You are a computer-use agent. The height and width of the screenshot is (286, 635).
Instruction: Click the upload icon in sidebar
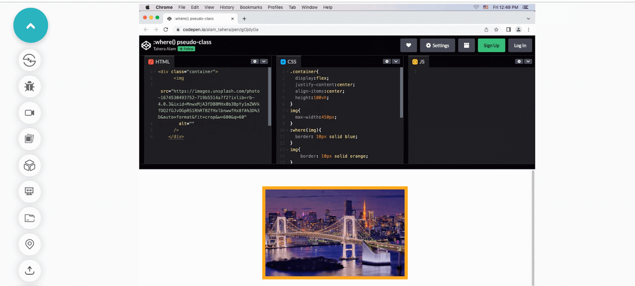[x=29, y=270]
